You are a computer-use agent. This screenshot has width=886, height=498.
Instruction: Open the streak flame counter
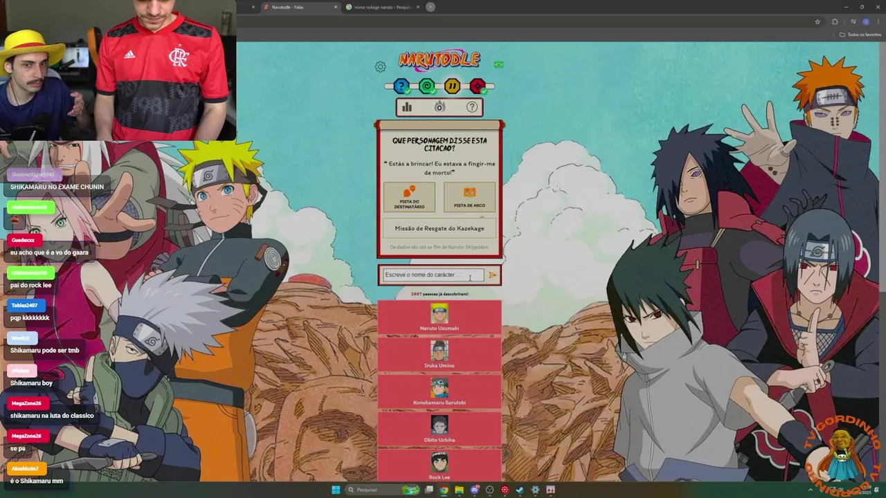coord(440,107)
